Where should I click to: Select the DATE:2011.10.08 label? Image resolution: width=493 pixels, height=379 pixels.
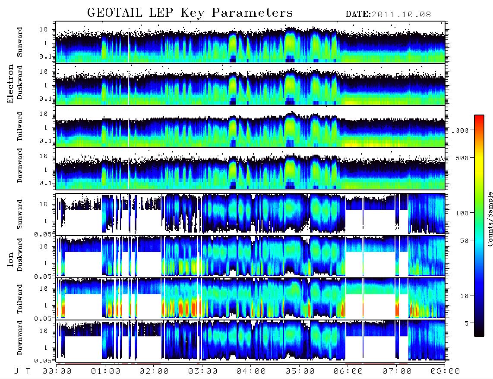pos(388,15)
